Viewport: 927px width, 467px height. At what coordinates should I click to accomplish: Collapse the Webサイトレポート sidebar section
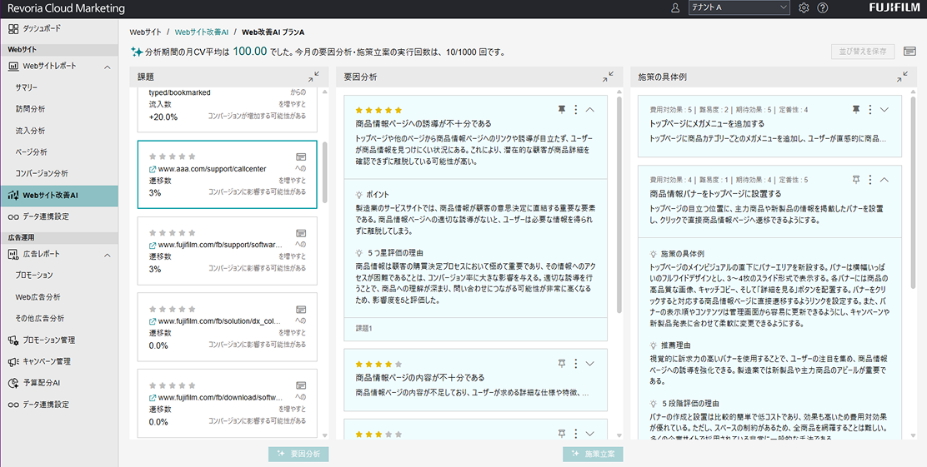108,66
